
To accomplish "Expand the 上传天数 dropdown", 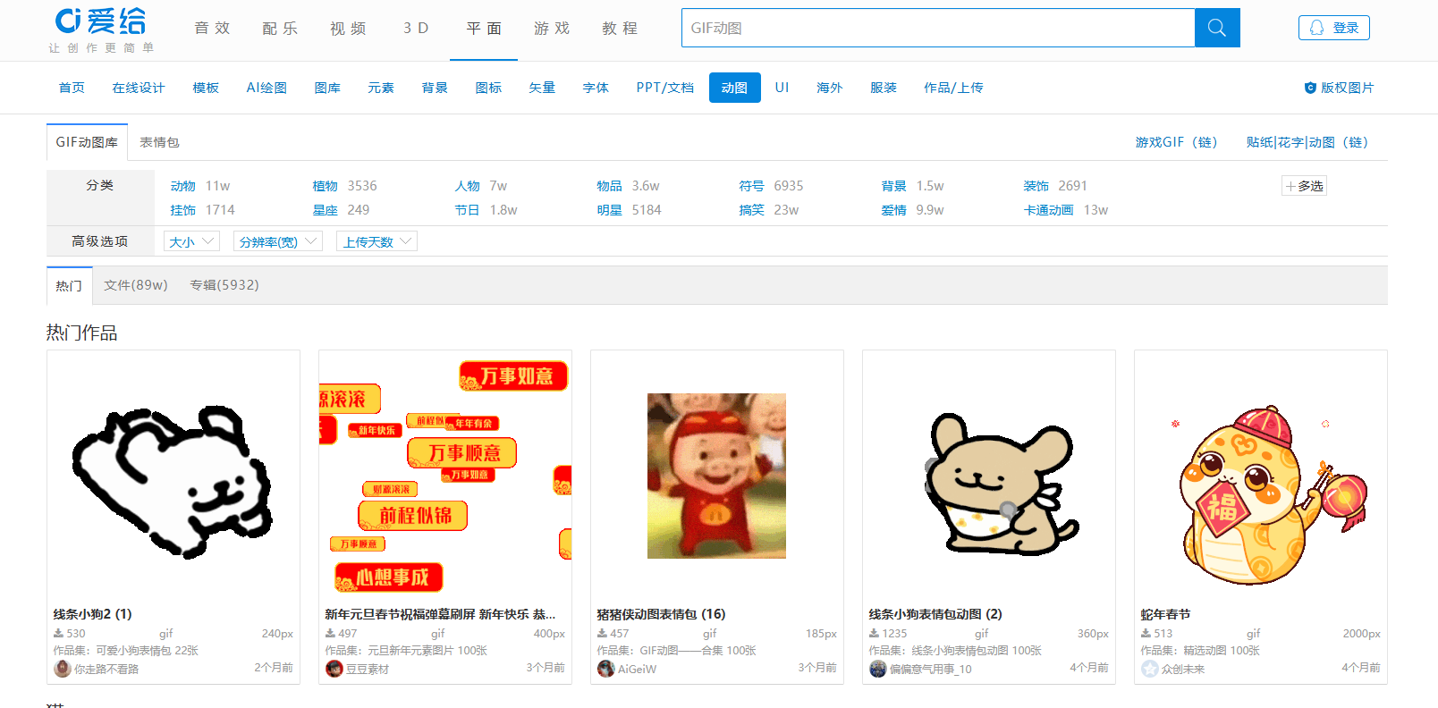I will [x=376, y=241].
